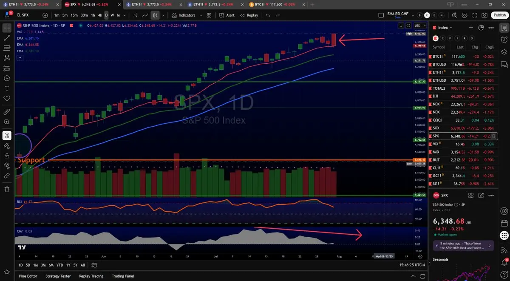The image size is (510, 281).
Task: Click the compare/add symbol plus icon
Action: (x=45, y=15)
